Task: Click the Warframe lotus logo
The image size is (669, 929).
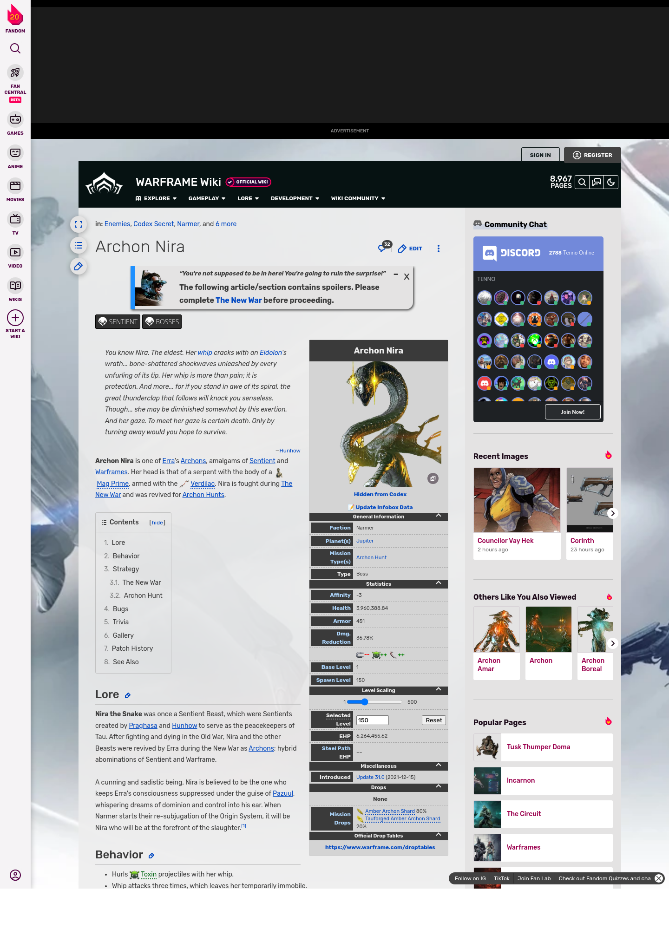Action: [x=104, y=184]
